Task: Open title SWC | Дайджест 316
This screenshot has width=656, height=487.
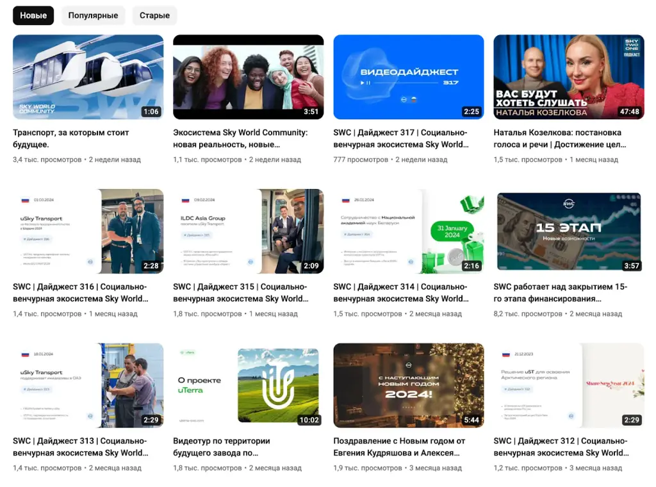Action: [x=81, y=293]
